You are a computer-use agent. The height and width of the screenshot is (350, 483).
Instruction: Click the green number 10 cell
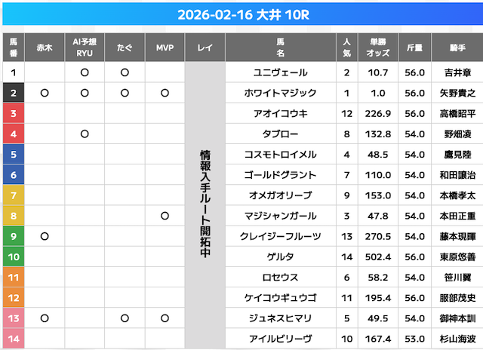[x=14, y=256]
